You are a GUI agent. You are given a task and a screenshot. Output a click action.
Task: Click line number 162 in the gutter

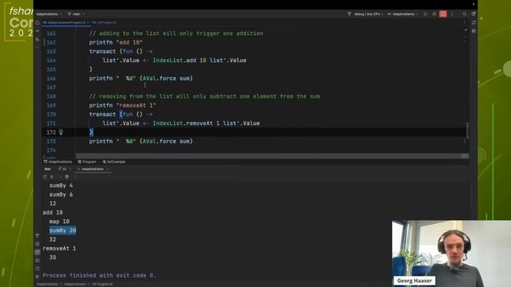(x=51, y=42)
